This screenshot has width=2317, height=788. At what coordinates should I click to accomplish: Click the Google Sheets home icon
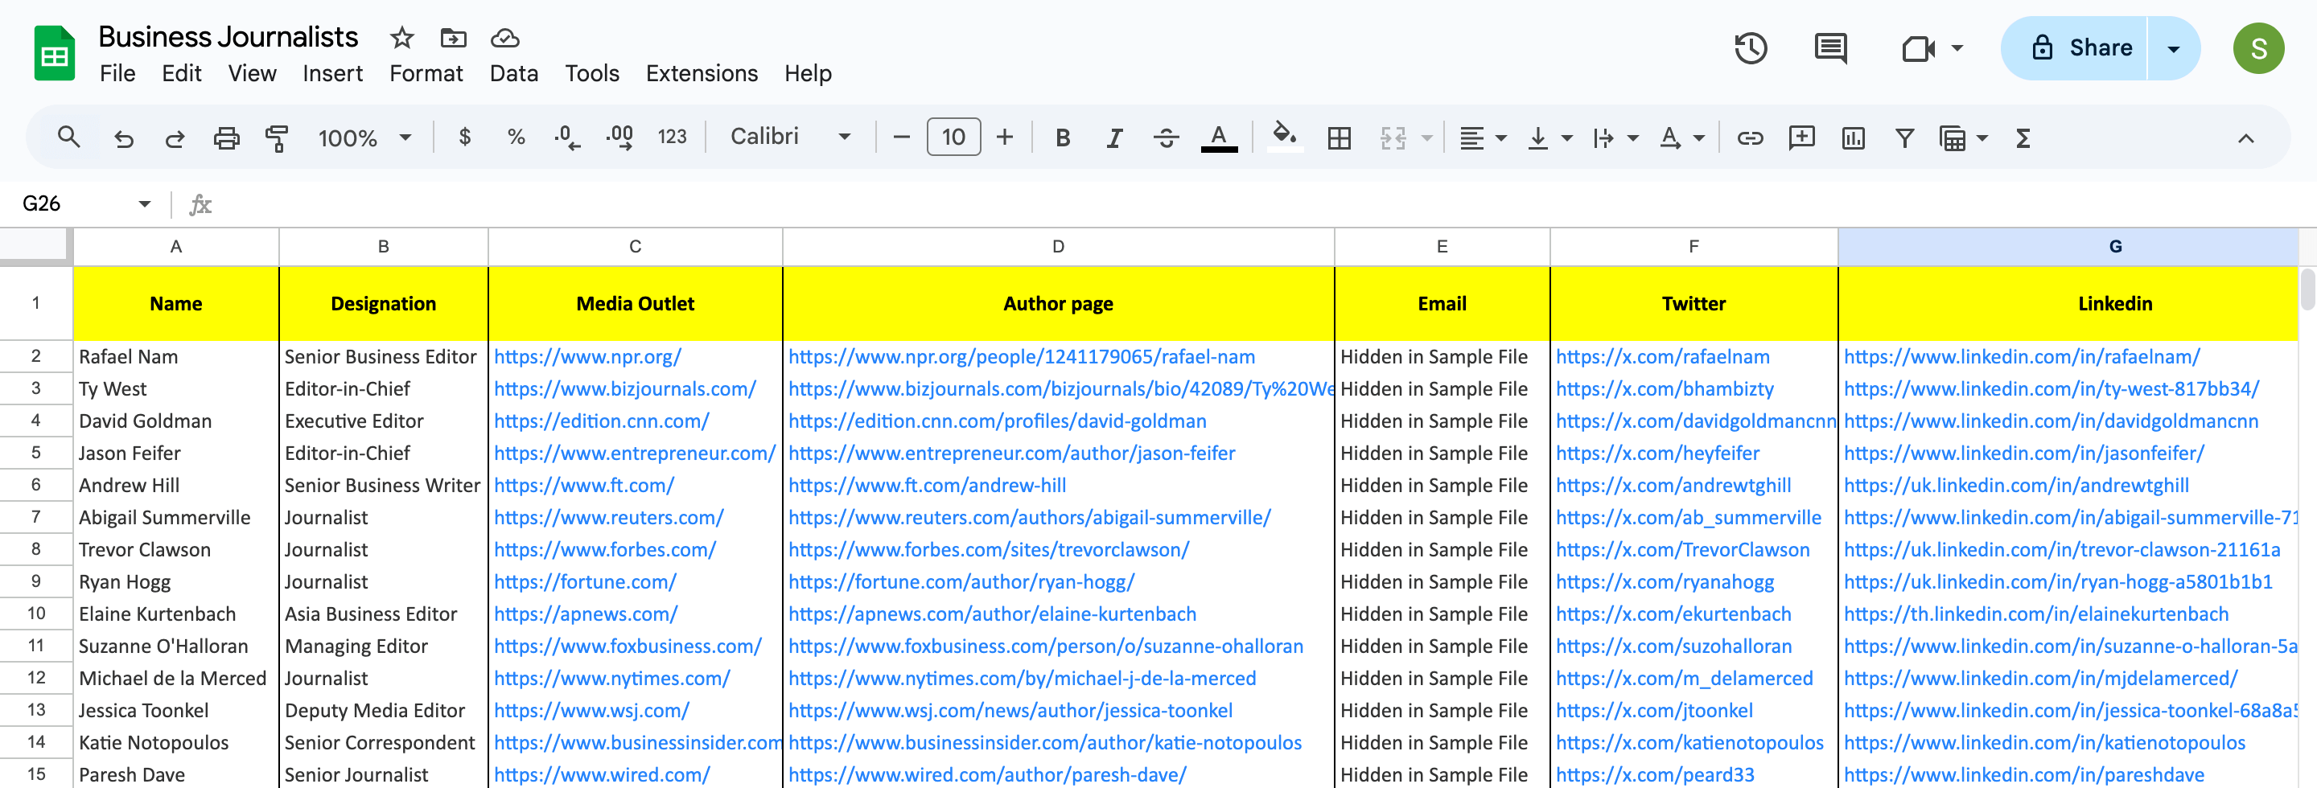coord(54,53)
